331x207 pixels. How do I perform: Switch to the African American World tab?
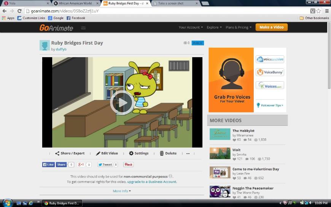(x=76, y=3)
